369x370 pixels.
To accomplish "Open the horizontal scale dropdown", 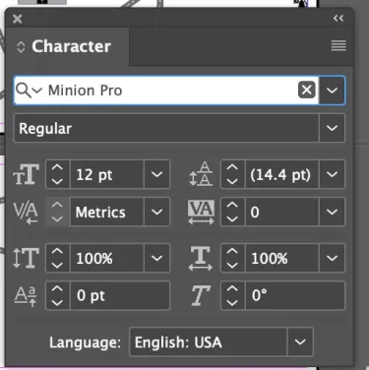I will (332, 258).
